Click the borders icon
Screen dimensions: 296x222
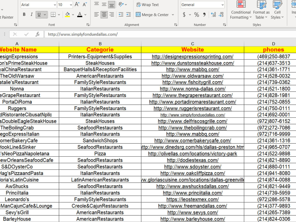pos(53,14)
